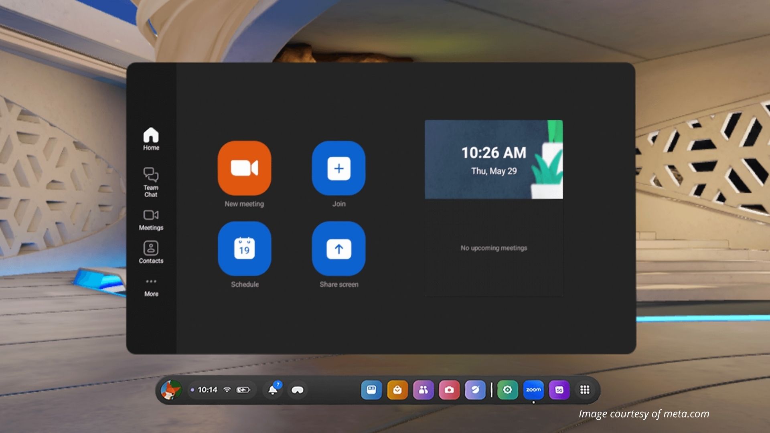Click the VR headset icon in the dock
Viewport: 770px width, 433px height.
(x=297, y=390)
